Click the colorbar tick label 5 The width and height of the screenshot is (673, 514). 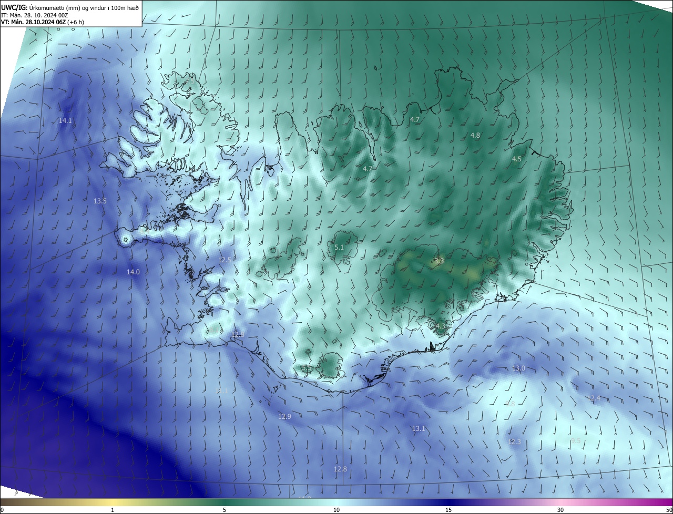(225, 510)
